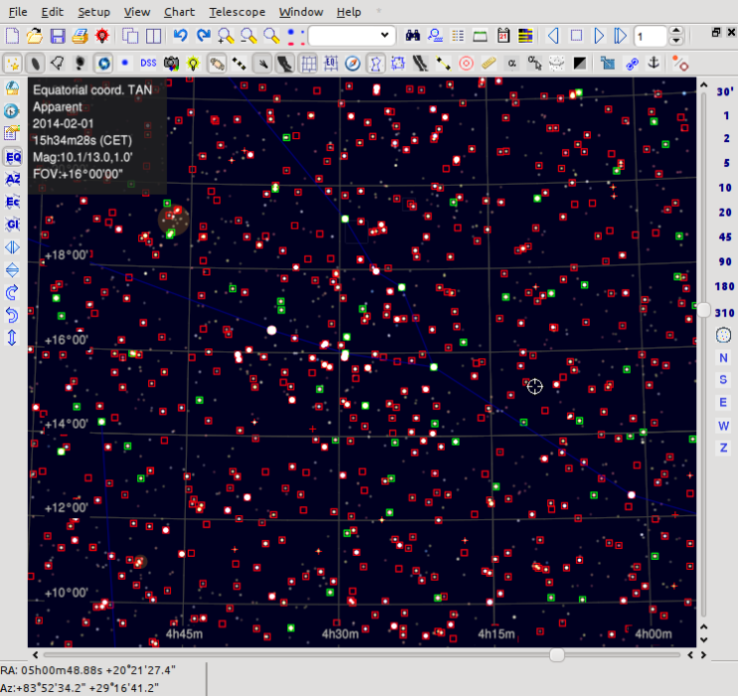Image resolution: width=738 pixels, height=696 pixels.
Task: Point chart North with N button
Action: click(x=723, y=358)
